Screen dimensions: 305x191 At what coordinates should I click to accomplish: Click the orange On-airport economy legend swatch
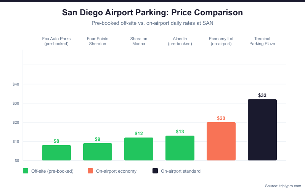click(x=90, y=171)
